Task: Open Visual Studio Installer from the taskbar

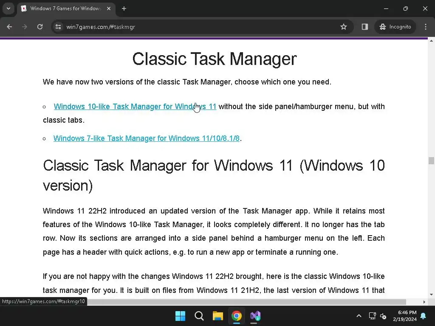Action: (255, 316)
